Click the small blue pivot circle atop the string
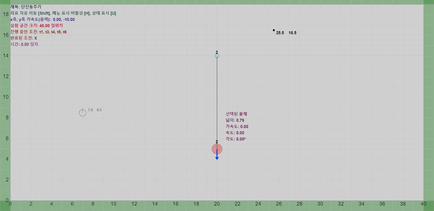The height and width of the screenshot is (211, 434). point(217,56)
